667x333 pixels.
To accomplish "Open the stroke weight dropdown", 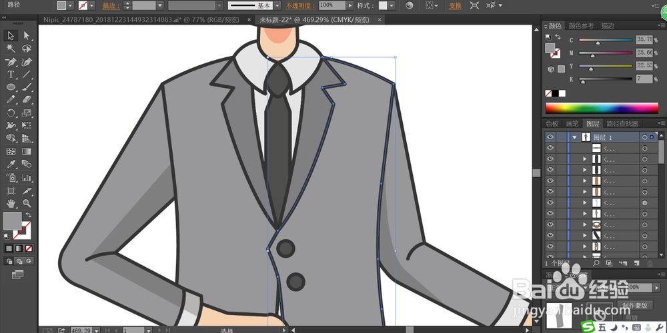I will tap(160, 5).
